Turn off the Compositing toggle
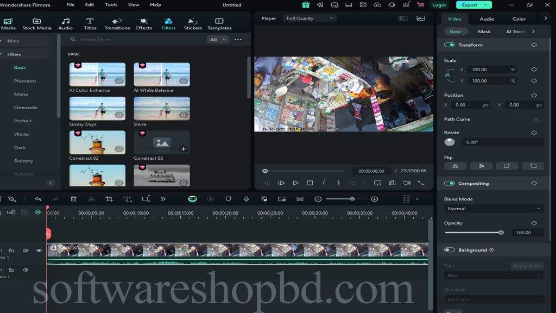 pyautogui.click(x=450, y=184)
